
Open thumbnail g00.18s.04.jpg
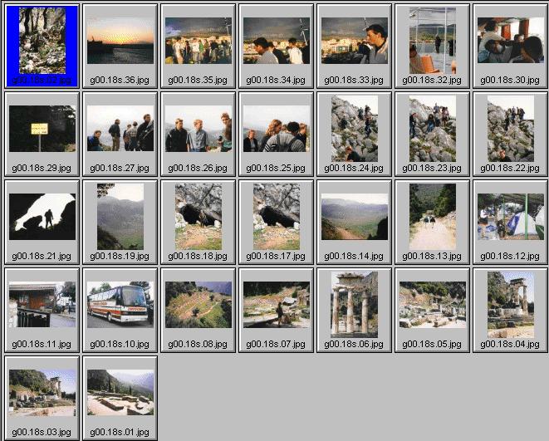[510, 305]
